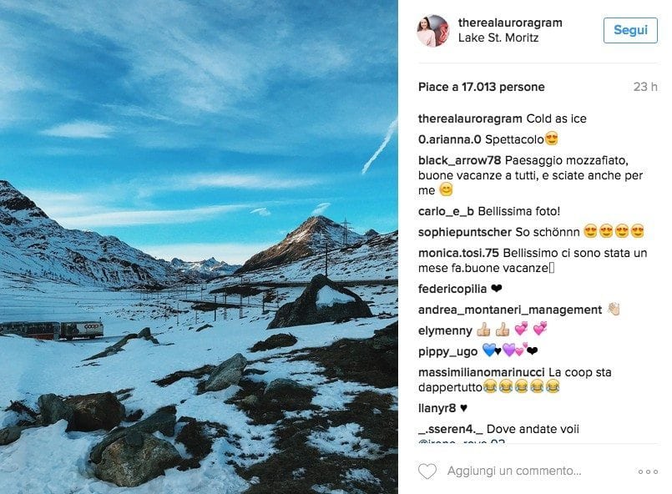Viewport: 672px width, 494px height.
Task: Go to monica.tosi.75's profile
Action: [x=458, y=253]
